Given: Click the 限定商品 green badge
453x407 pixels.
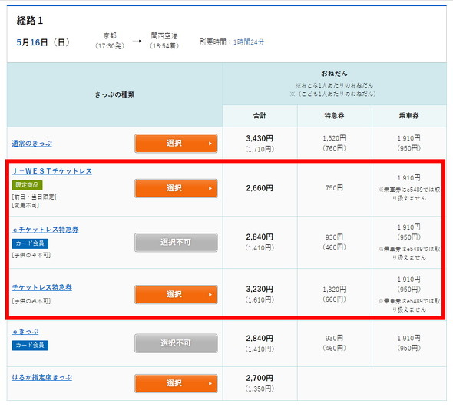Looking at the screenshot, I should pyautogui.click(x=27, y=185).
